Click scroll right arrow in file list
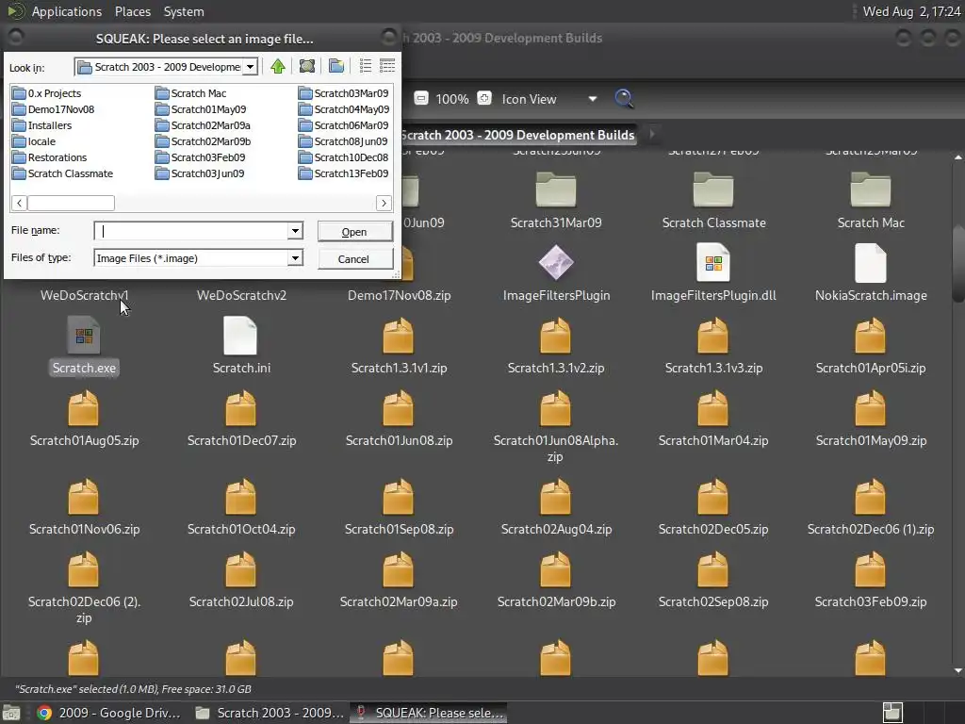Screen dimensions: 965x724 tap(384, 203)
